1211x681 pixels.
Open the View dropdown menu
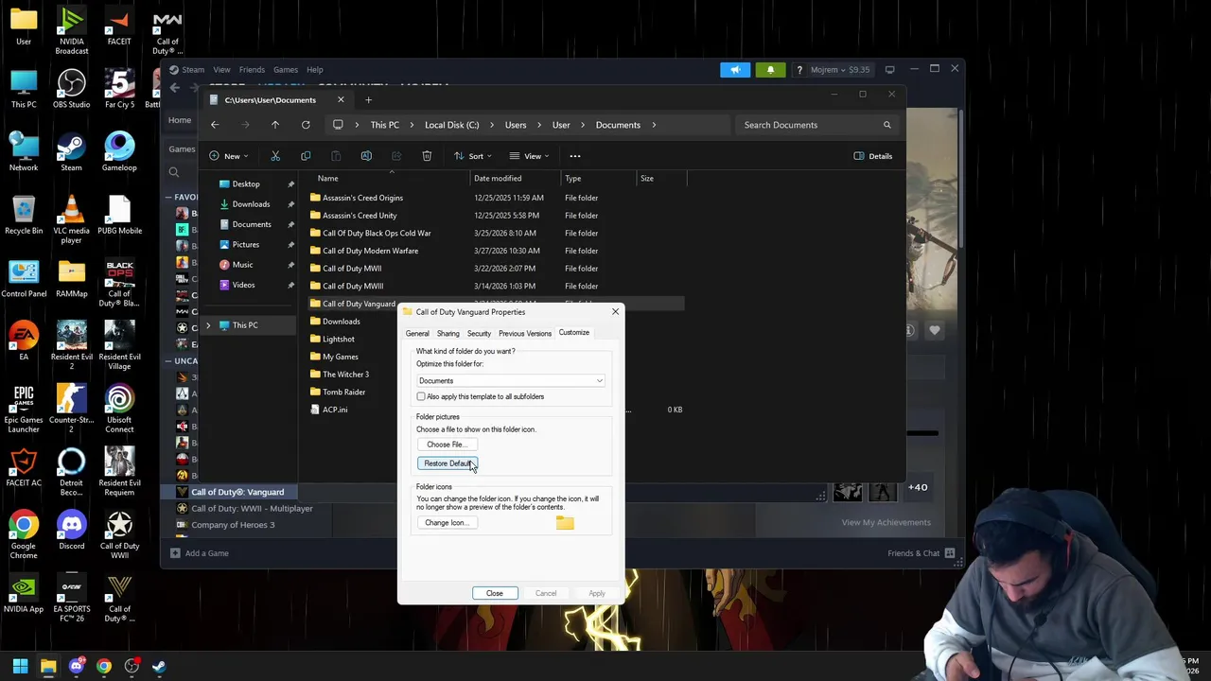click(530, 156)
